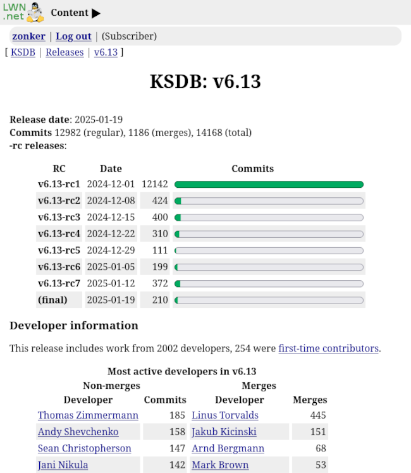Go to KSDB breadcrumb link

[23, 52]
